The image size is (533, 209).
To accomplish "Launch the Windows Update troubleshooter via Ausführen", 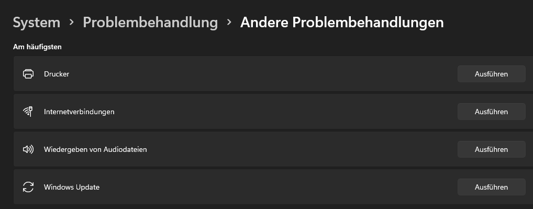I will pos(491,187).
